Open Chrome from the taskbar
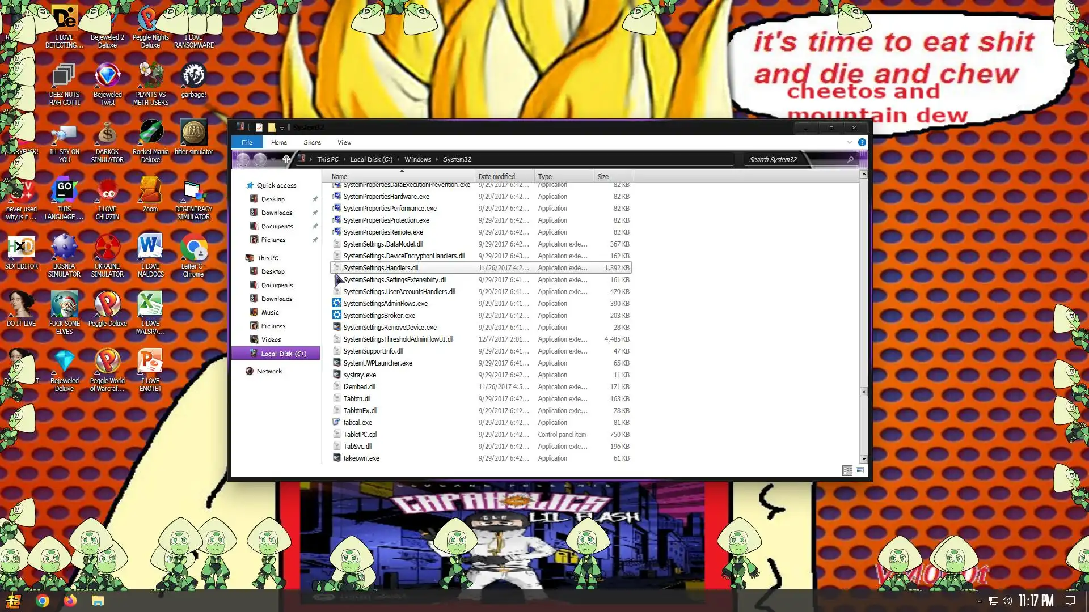The height and width of the screenshot is (612, 1089). click(x=43, y=601)
